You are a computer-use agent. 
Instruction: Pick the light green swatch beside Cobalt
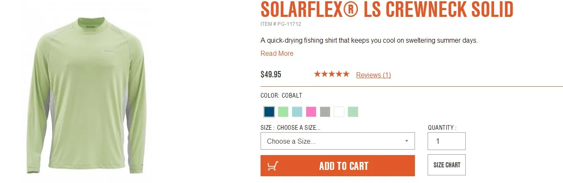coord(283,112)
